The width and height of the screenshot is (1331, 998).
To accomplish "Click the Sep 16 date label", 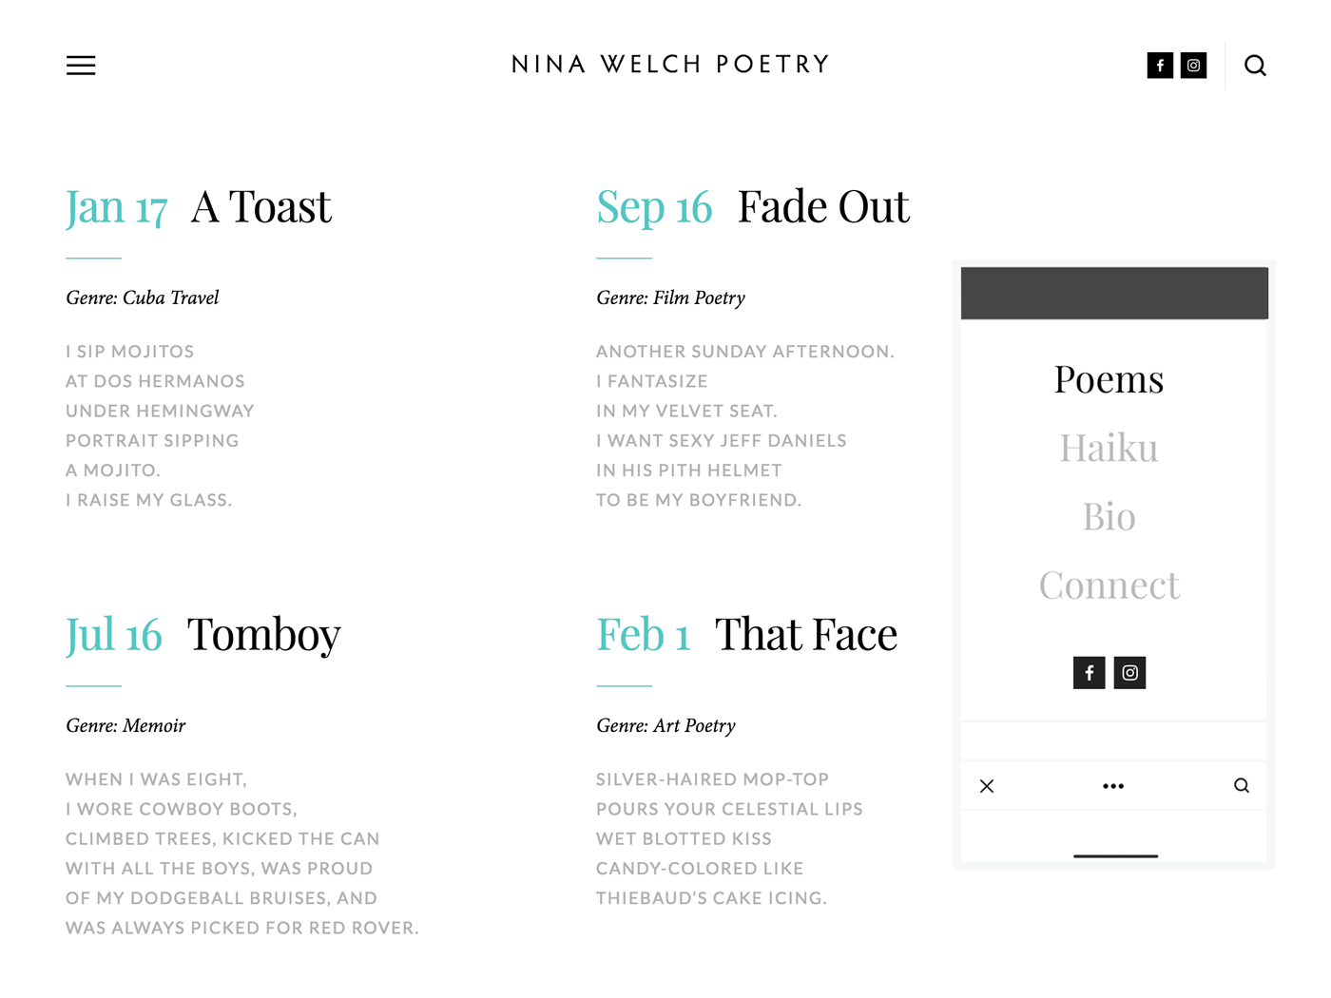I will [654, 207].
